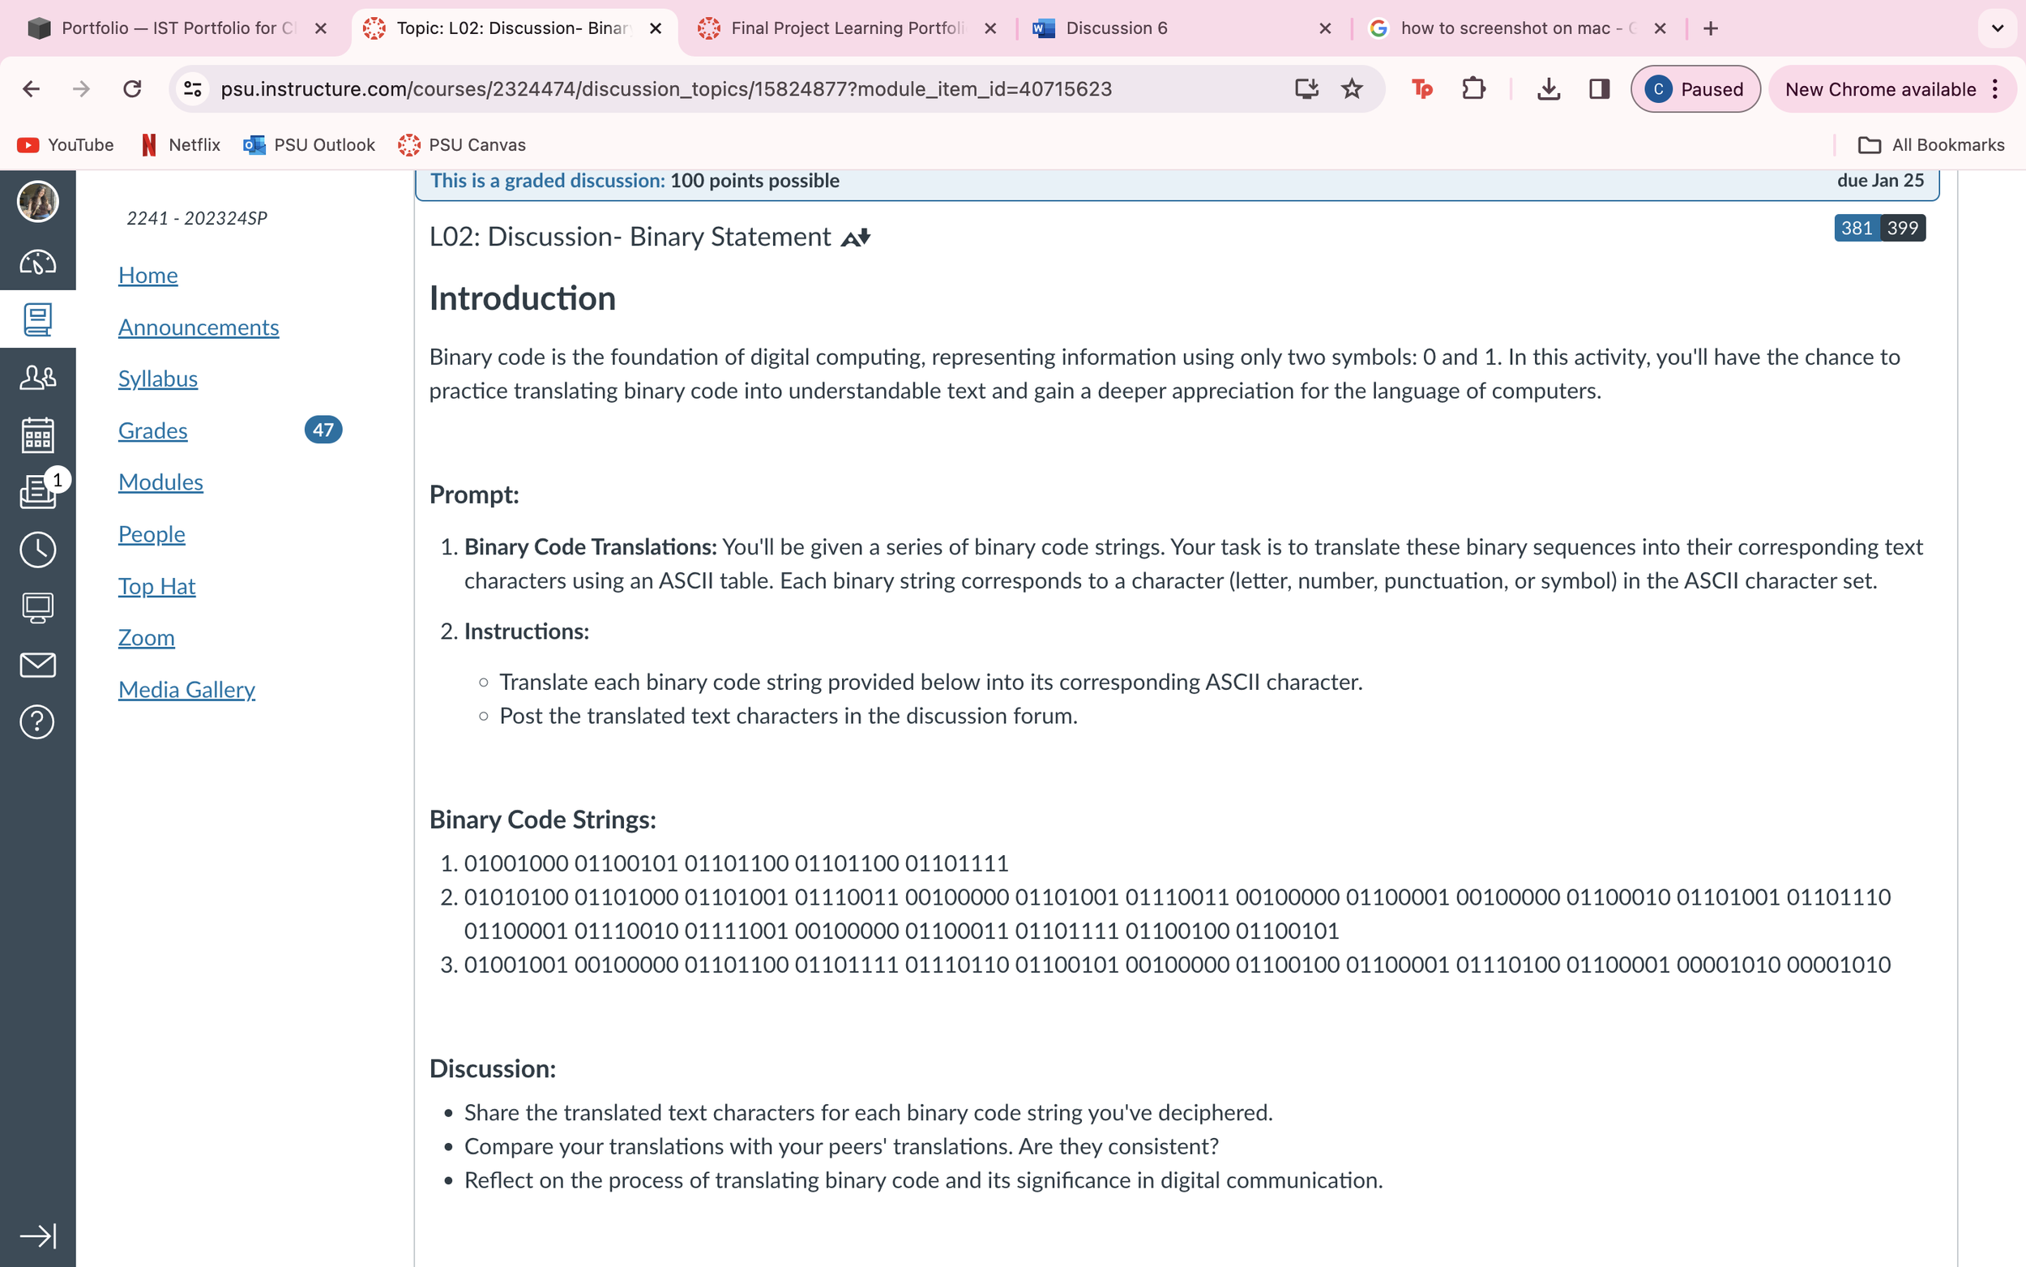Click the Immersive Reader icon beside title
This screenshot has height=1267, width=2026.
(x=855, y=238)
